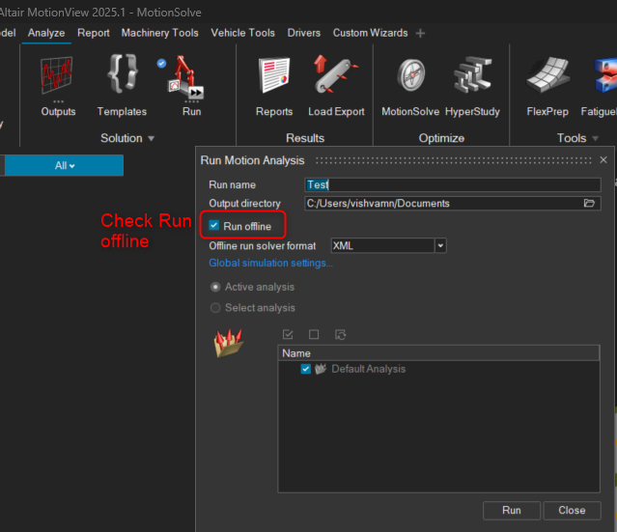This screenshot has width=617, height=532.
Task: Click the Run name input field
Action: (x=453, y=184)
